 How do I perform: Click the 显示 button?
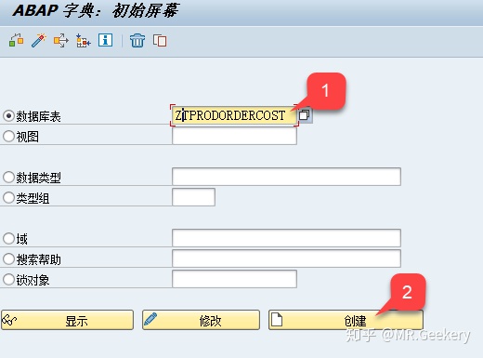point(67,320)
